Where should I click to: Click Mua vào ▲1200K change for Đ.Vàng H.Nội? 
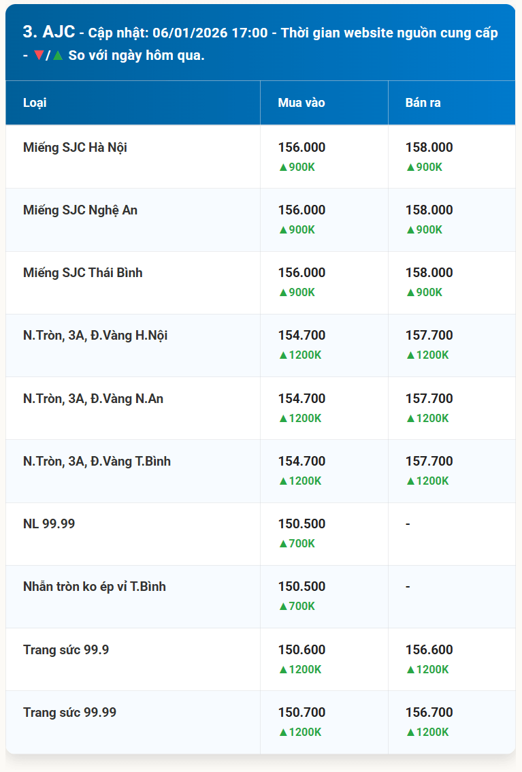[300, 355]
